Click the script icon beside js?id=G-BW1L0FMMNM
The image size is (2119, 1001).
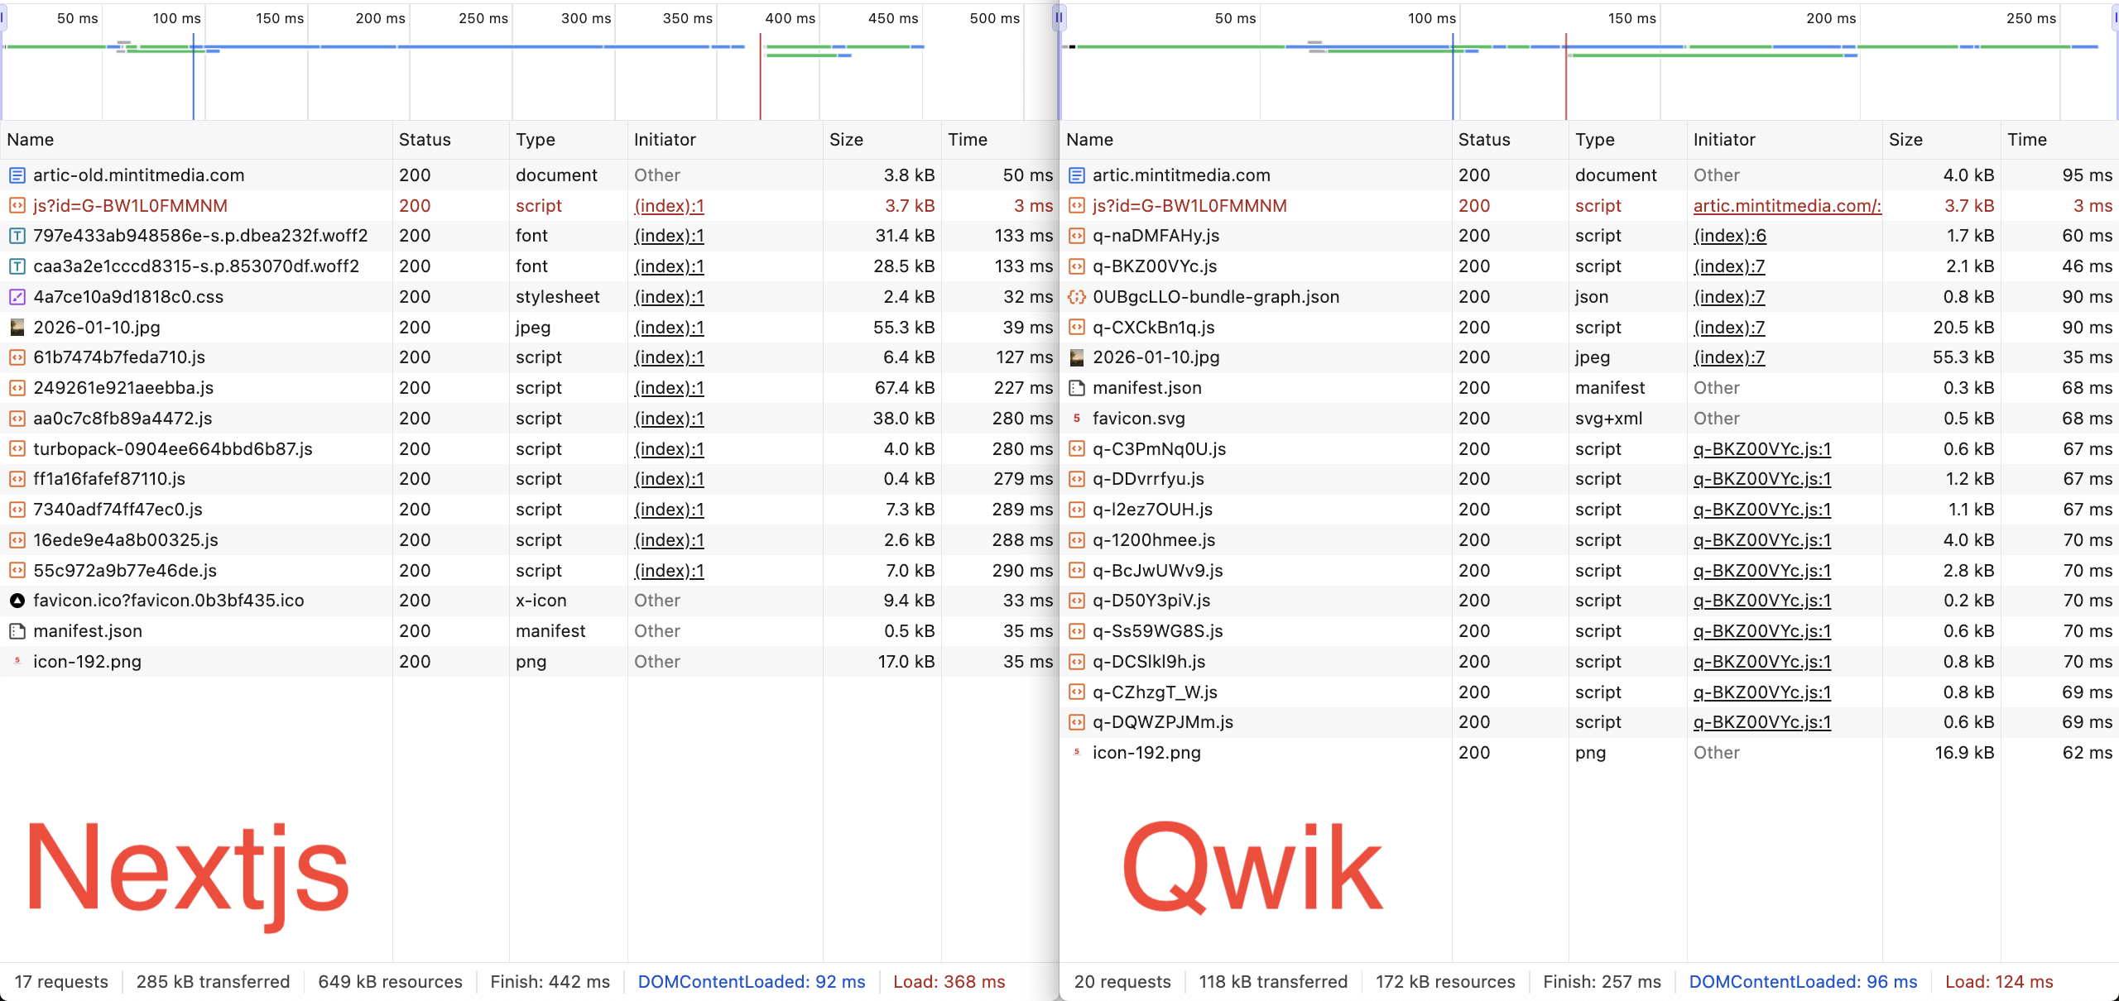click(17, 205)
